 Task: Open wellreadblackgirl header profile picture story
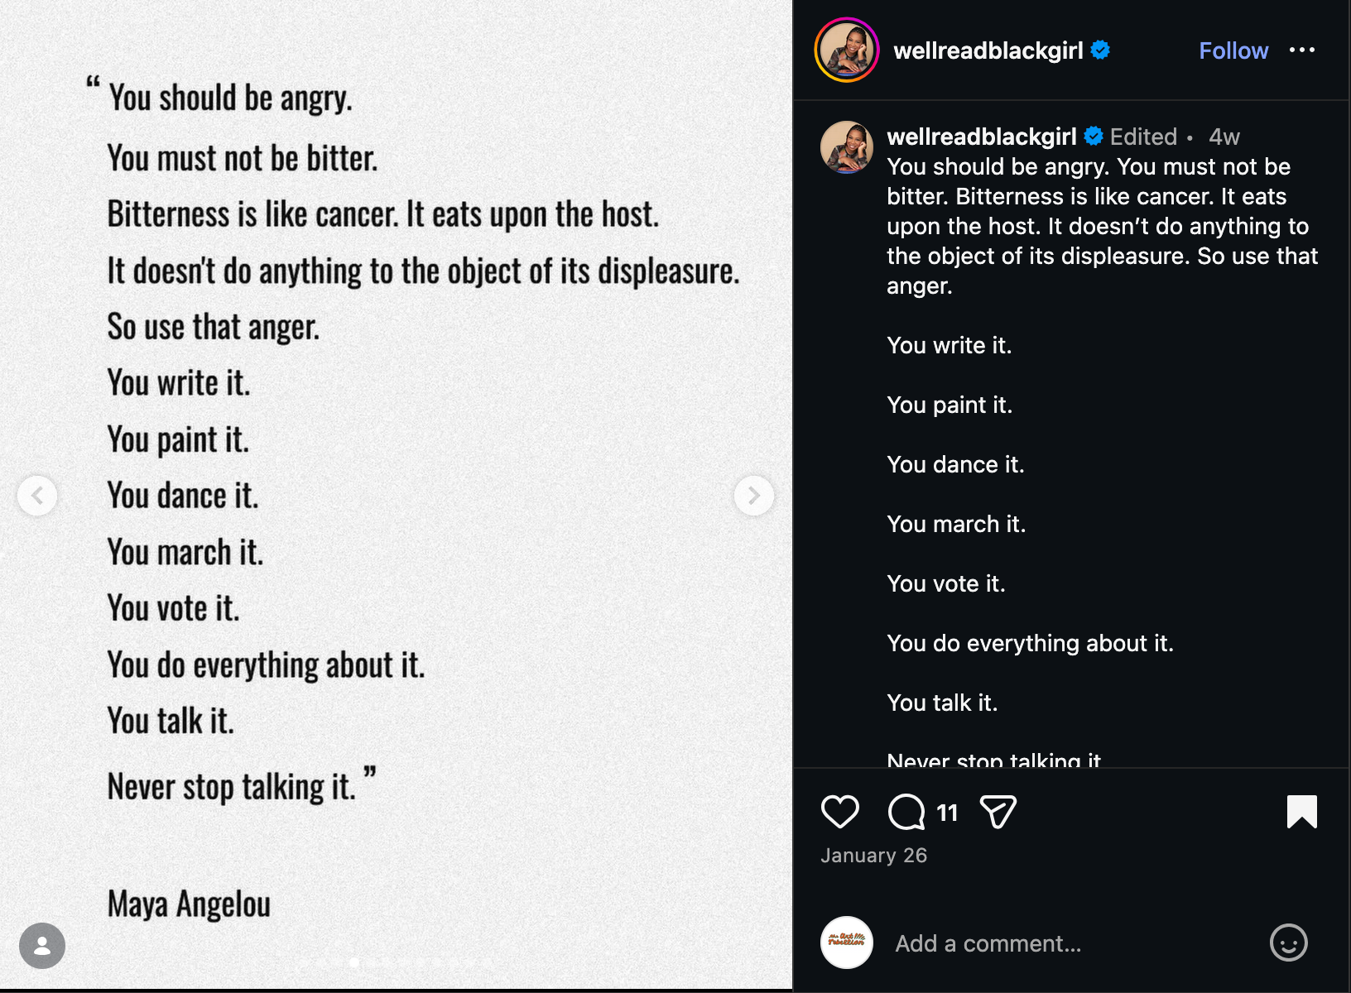point(846,50)
